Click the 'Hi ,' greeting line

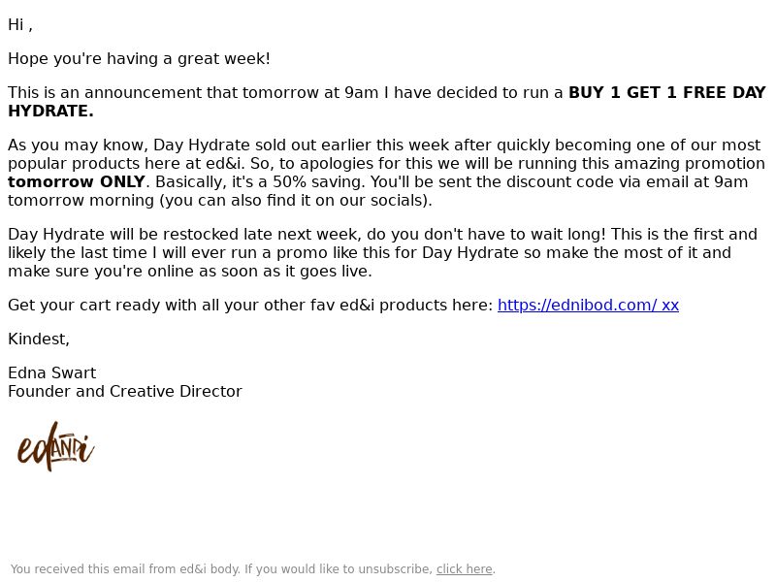20,25
